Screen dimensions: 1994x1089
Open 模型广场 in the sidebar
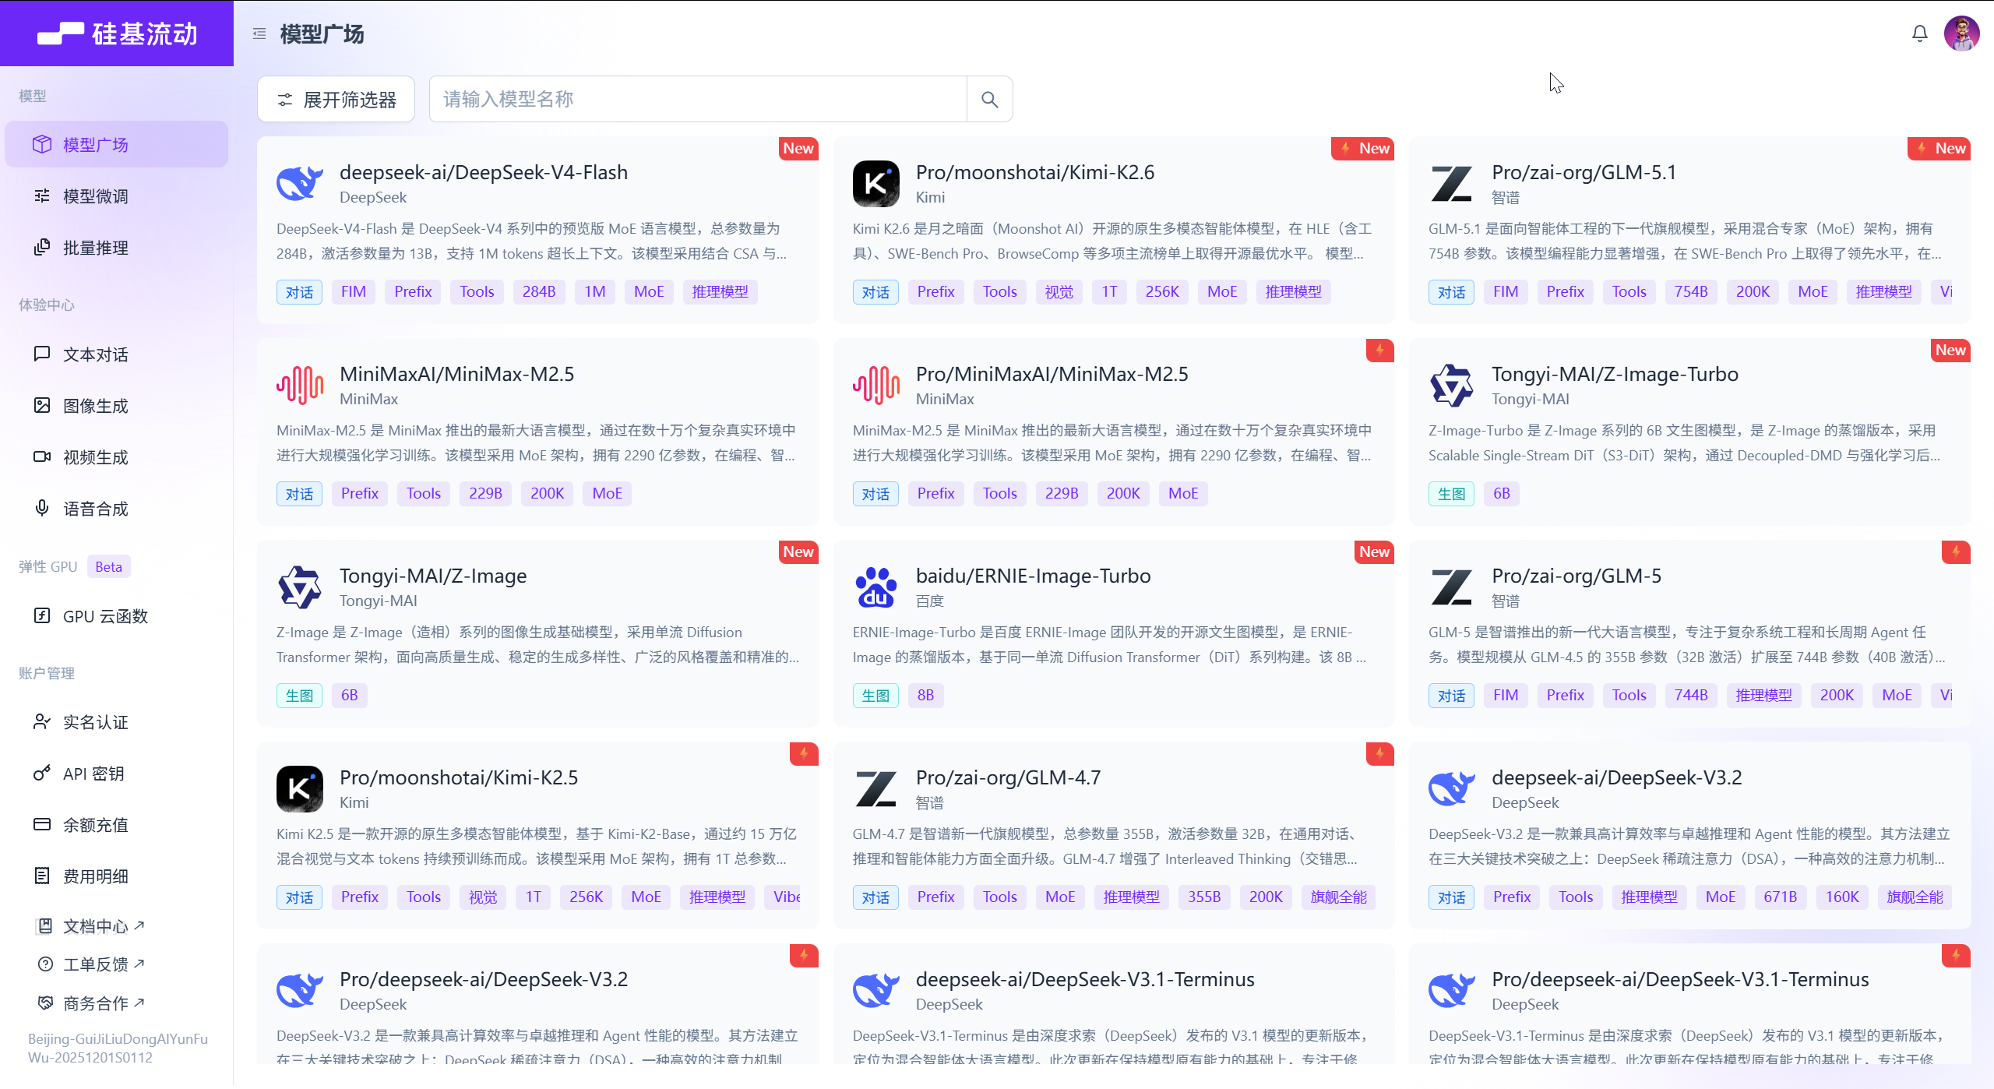[117, 144]
